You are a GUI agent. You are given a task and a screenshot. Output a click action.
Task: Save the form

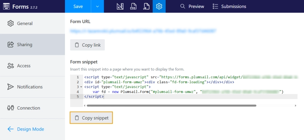pyautogui.click(x=78, y=6)
